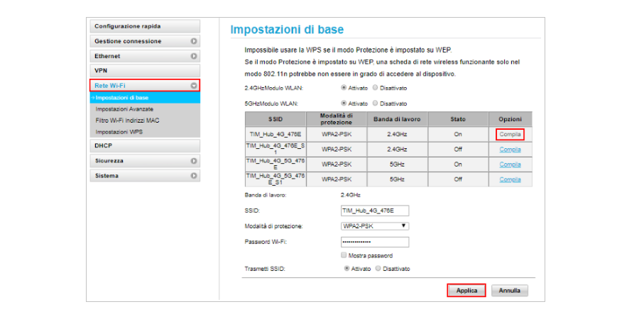Viewport: 639px width, 319px height.
Task: Focus the Password Wi-Fi field
Action: point(374,242)
